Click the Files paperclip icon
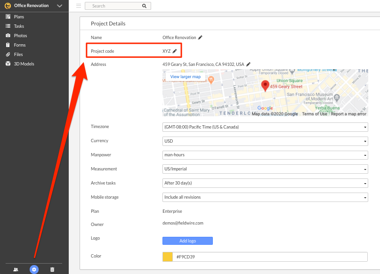 coord(8,54)
